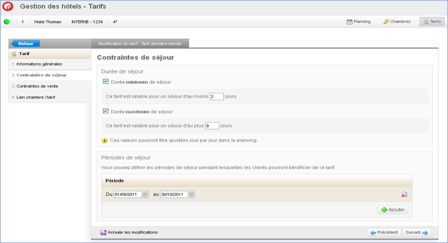The width and height of the screenshot is (448, 243).
Task: Open Tarifs from the top toolbar
Action: 432,21
